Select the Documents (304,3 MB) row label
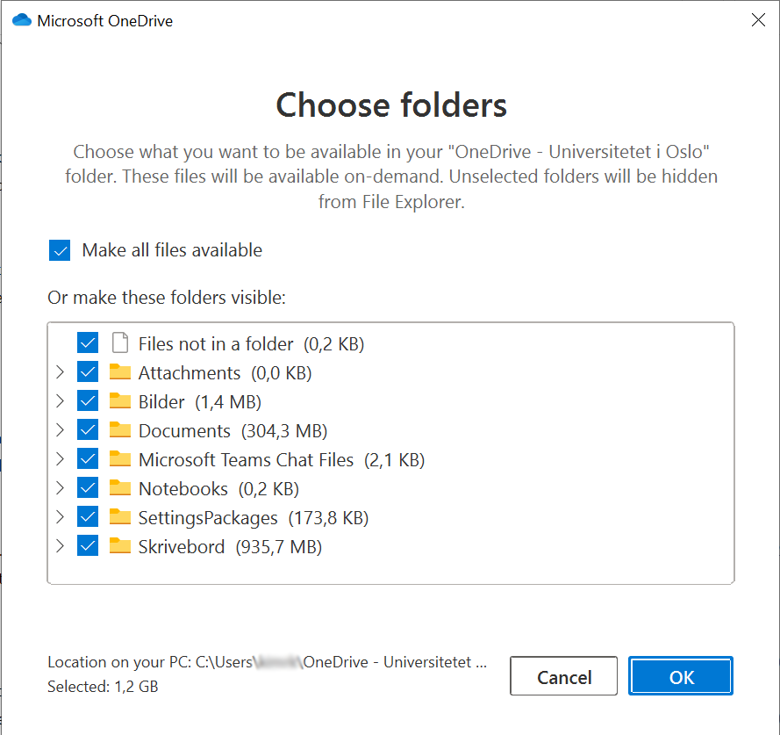This screenshot has height=735, width=780. coord(233,431)
